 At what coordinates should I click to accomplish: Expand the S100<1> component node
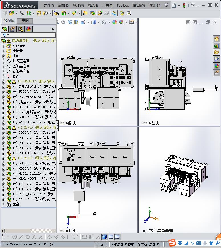pos(4,200)
